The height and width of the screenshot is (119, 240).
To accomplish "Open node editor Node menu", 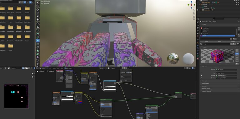I will [x=62, y=68].
